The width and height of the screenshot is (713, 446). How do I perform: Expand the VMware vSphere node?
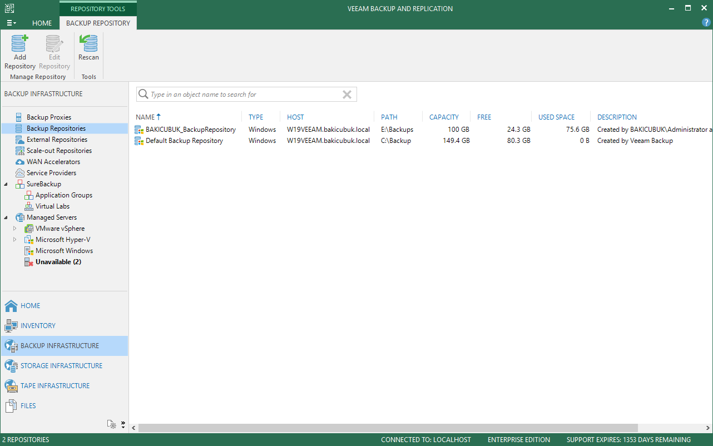pyautogui.click(x=15, y=229)
